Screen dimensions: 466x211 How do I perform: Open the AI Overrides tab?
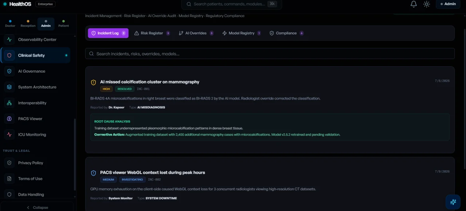(196, 33)
